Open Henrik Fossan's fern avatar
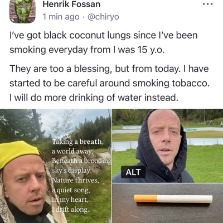This screenshot has width=223, height=223. [22, 11]
